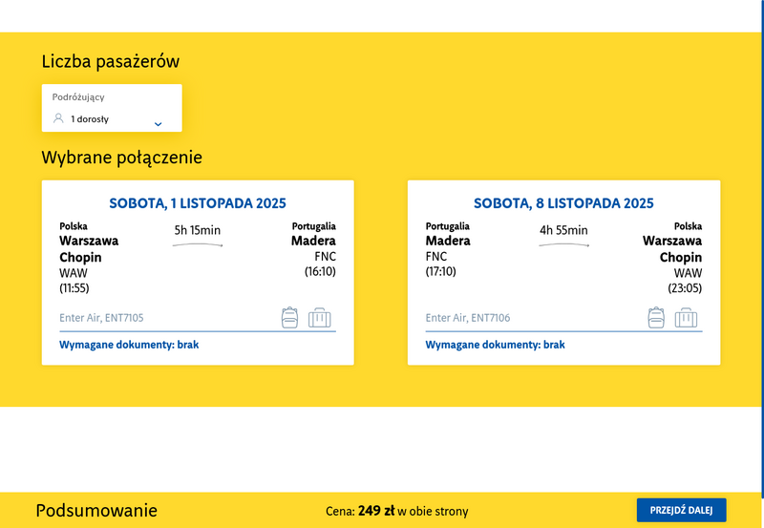Expand the passengers dropdown chevron

(159, 124)
